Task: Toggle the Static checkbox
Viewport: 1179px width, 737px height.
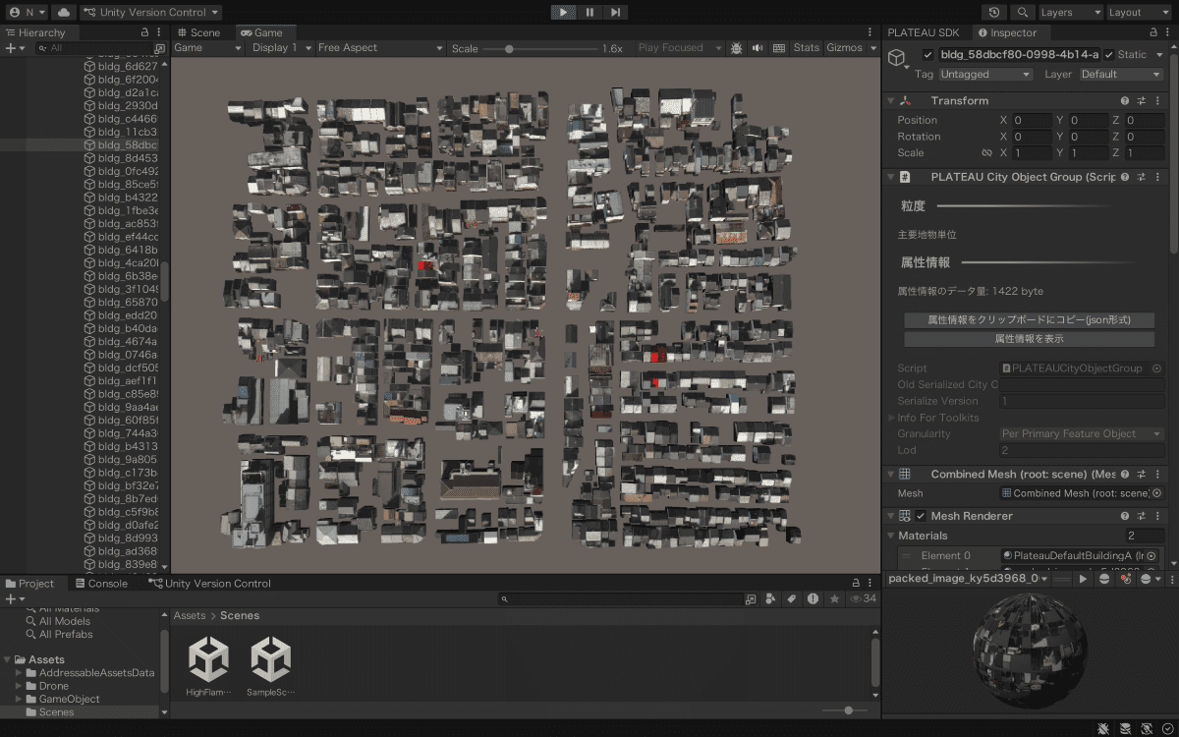Action: [1109, 55]
